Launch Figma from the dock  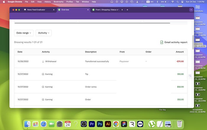coord(124,124)
